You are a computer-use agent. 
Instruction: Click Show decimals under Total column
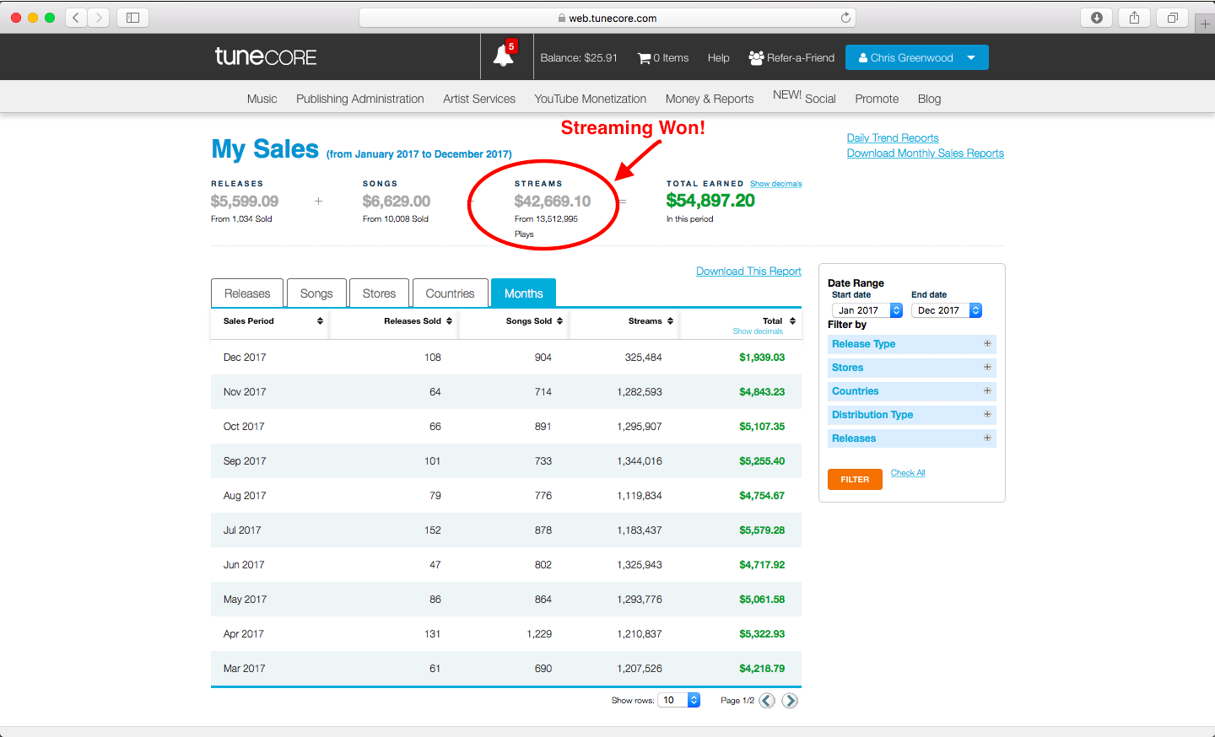tap(758, 331)
